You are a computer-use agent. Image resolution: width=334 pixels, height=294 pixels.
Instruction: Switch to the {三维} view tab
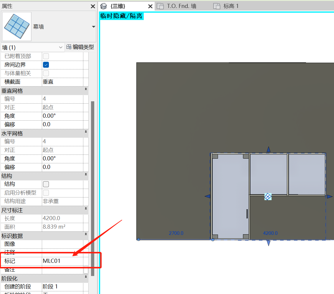coord(118,6)
